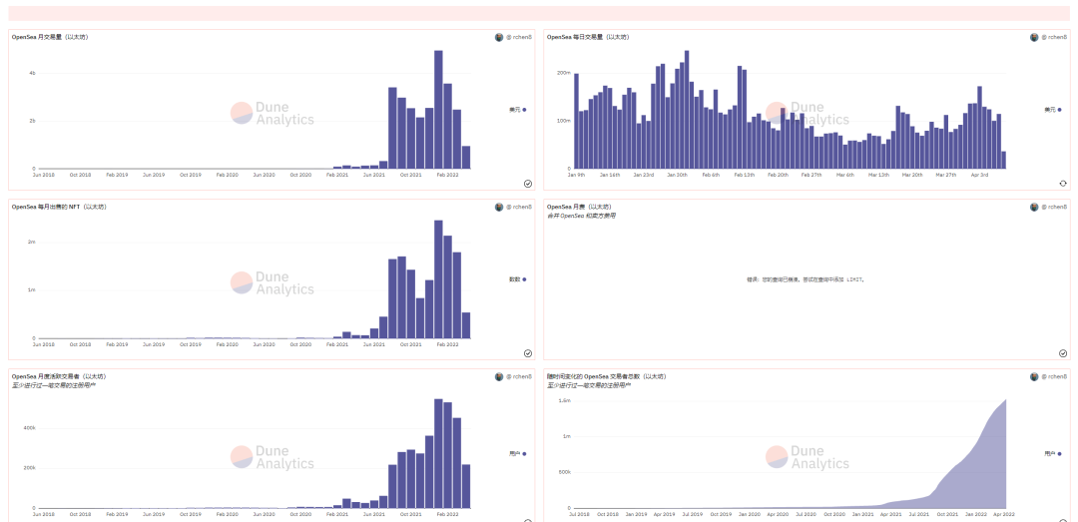
Task: Click @rchen8 username on 月交易量 panel
Action: coord(519,37)
